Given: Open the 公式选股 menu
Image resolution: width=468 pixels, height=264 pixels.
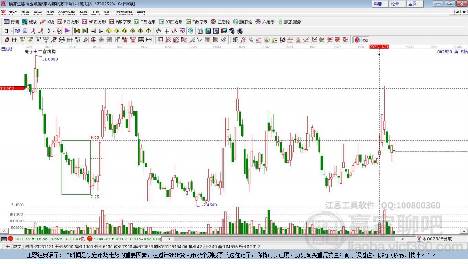Looking at the screenshot, I should 67,12.
